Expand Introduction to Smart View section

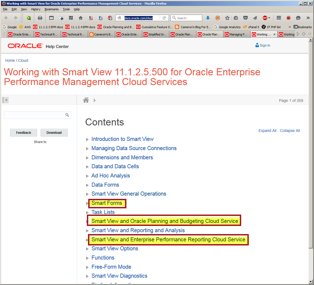coord(87,139)
